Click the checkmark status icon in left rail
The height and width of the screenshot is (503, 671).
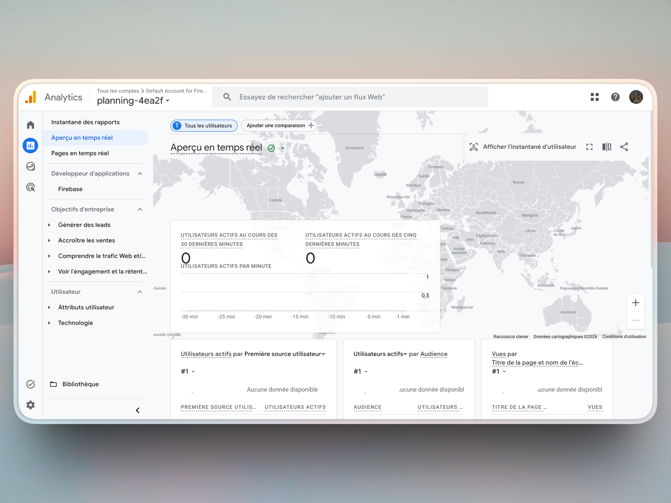[31, 384]
